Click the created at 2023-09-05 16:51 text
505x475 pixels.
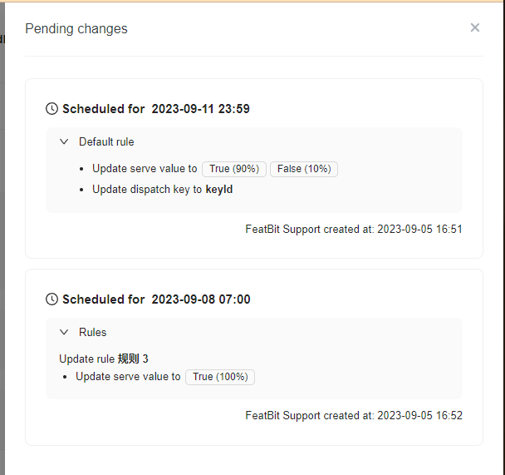point(354,229)
